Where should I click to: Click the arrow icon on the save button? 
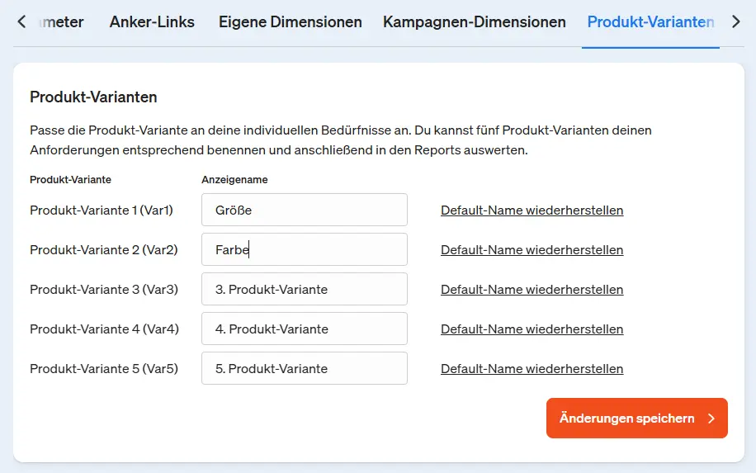(x=711, y=419)
